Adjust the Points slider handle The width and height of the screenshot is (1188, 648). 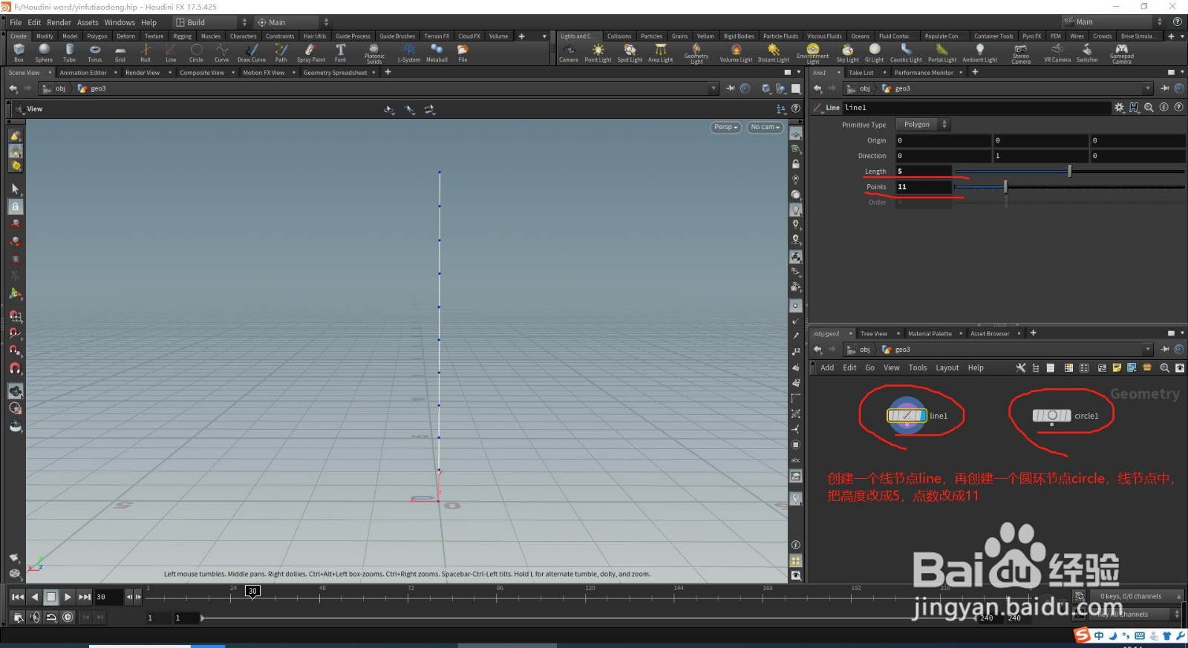tap(1005, 187)
